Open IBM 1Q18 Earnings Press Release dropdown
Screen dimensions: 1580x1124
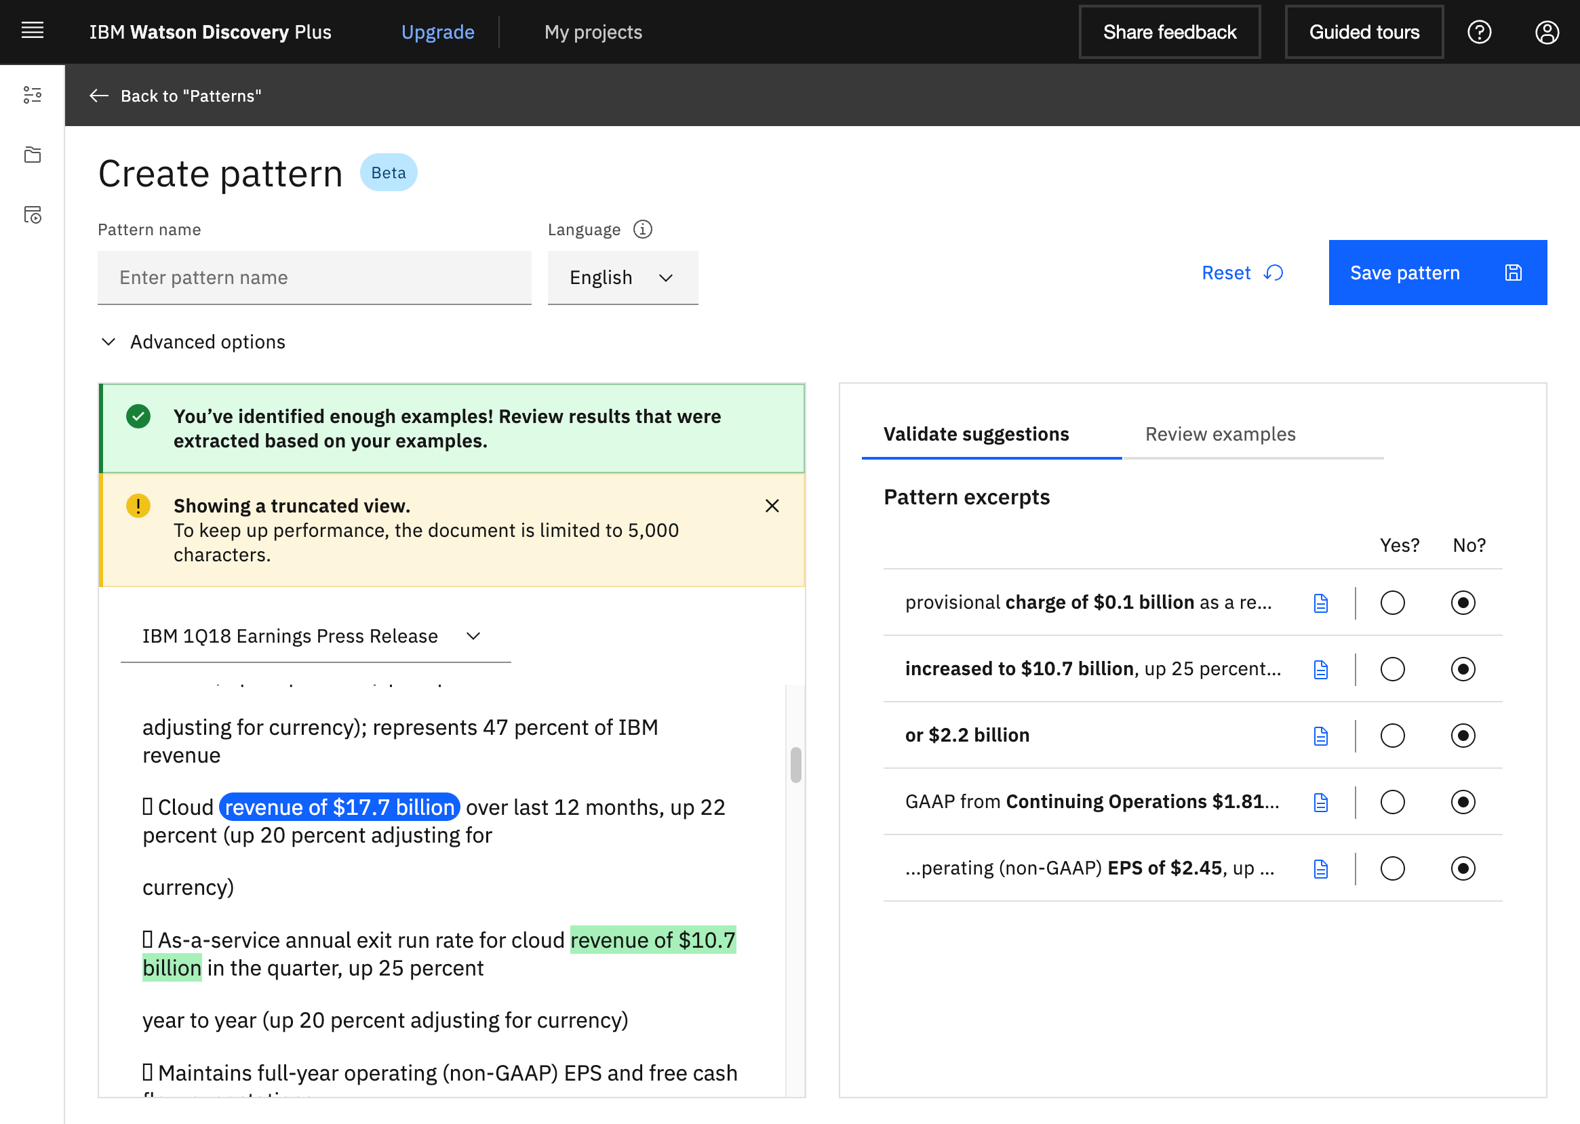point(316,636)
